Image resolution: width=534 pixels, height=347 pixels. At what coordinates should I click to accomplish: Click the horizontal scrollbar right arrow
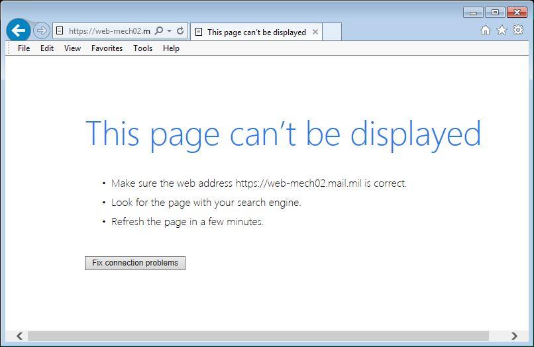coord(514,336)
